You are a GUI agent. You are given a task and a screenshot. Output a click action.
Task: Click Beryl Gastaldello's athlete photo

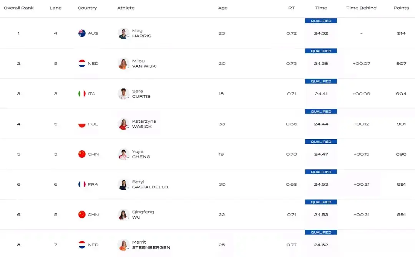point(123,185)
